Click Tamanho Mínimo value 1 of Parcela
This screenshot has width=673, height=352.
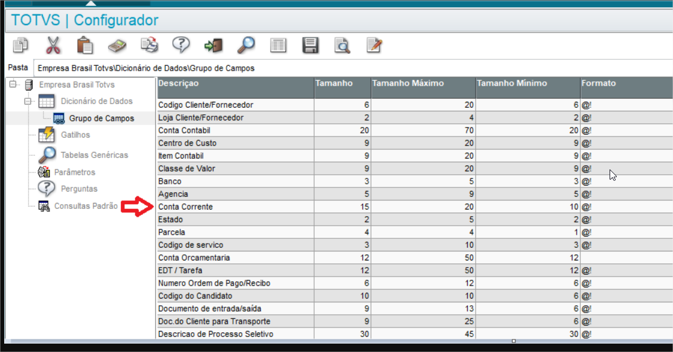(x=575, y=232)
